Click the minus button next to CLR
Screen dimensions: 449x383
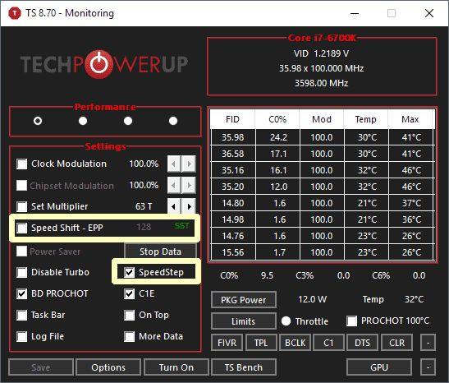[428, 343]
